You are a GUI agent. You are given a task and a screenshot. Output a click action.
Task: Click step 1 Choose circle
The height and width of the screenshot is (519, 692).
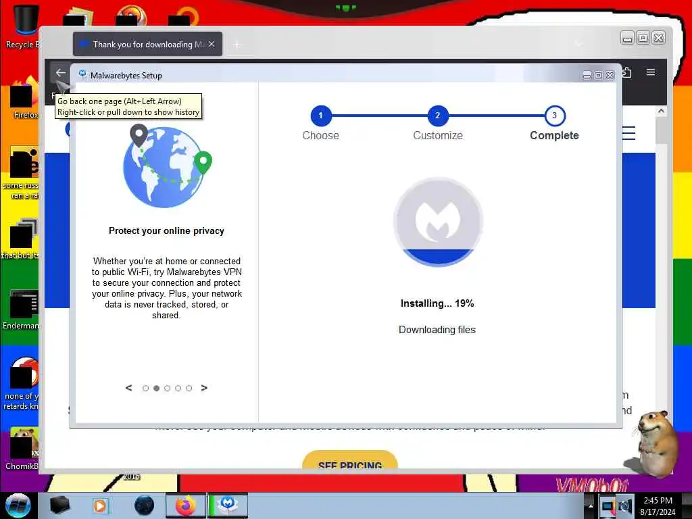click(321, 116)
